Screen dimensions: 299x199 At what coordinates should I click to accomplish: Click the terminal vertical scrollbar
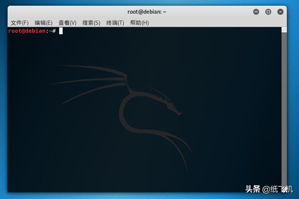click(x=284, y=110)
